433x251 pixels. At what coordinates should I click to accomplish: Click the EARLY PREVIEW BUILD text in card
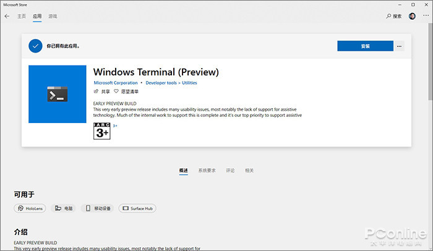click(115, 103)
